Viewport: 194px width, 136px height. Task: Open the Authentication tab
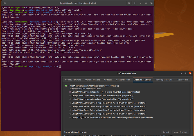[123, 80]
